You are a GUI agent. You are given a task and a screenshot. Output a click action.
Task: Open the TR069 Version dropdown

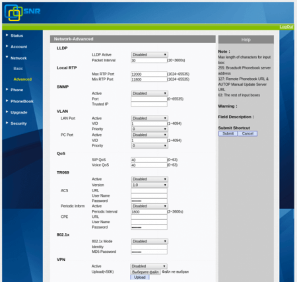coord(150,185)
